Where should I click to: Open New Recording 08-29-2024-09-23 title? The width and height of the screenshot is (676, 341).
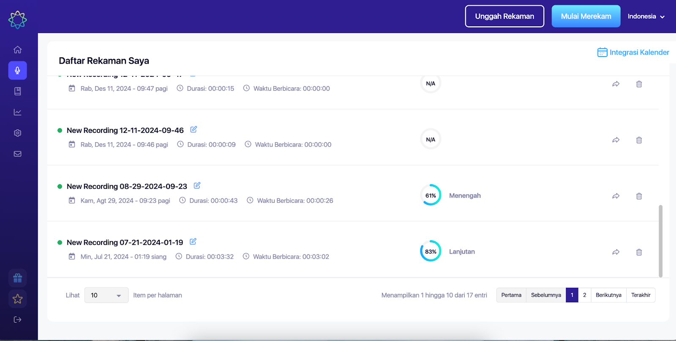(127, 187)
